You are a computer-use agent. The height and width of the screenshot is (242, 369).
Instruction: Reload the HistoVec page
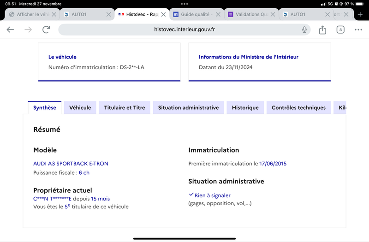(46, 30)
